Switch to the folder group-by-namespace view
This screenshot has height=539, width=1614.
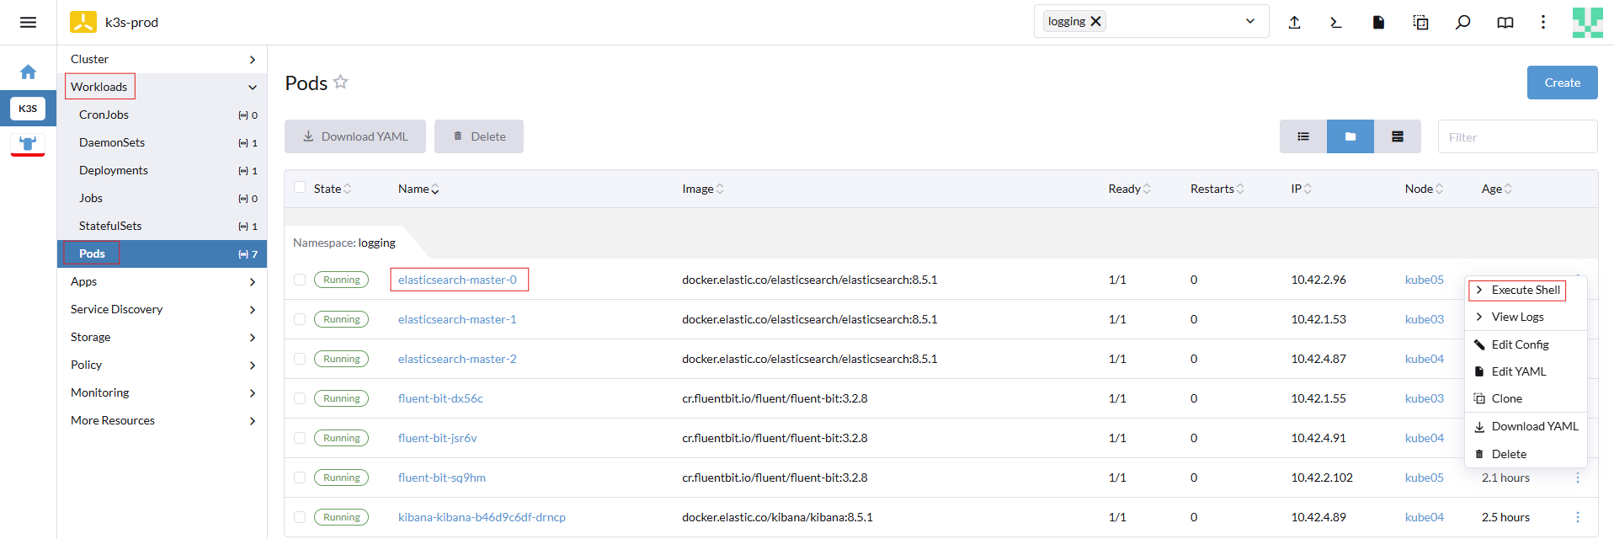point(1350,136)
